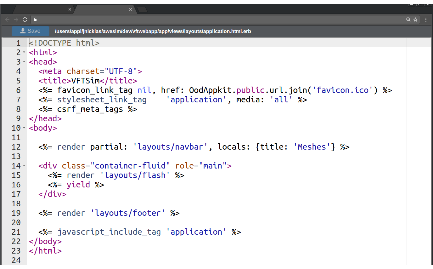Image resolution: width=433 pixels, height=269 pixels.
Task: Collapse the html tag fold on line 2
Action: 24,52
